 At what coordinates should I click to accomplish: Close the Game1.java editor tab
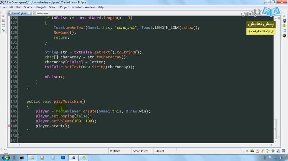[x=29, y=13]
